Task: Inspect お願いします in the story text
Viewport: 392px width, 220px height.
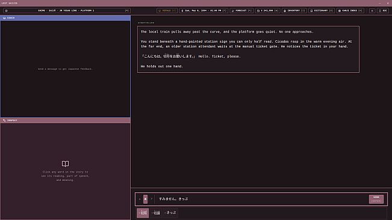Action: 182,57
